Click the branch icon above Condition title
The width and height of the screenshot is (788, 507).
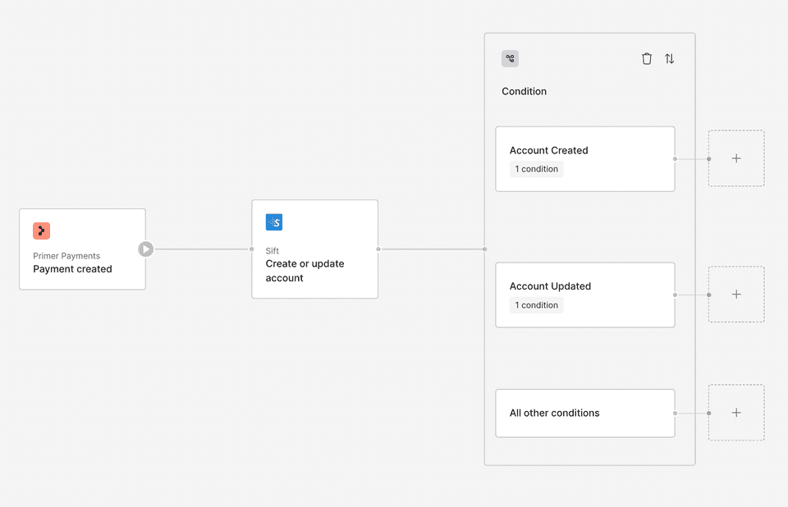point(510,59)
